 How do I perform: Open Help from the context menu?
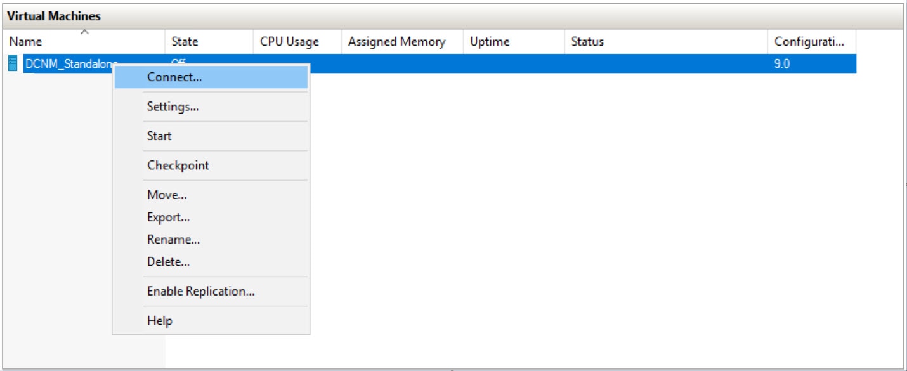pyautogui.click(x=211, y=320)
